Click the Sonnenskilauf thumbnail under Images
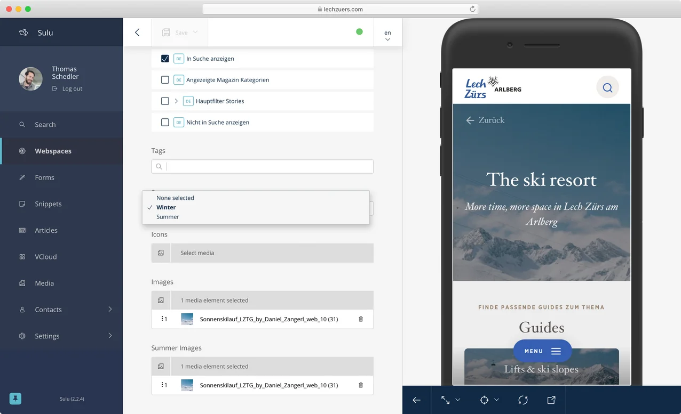Viewport: 681px width, 414px height. (x=187, y=319)
